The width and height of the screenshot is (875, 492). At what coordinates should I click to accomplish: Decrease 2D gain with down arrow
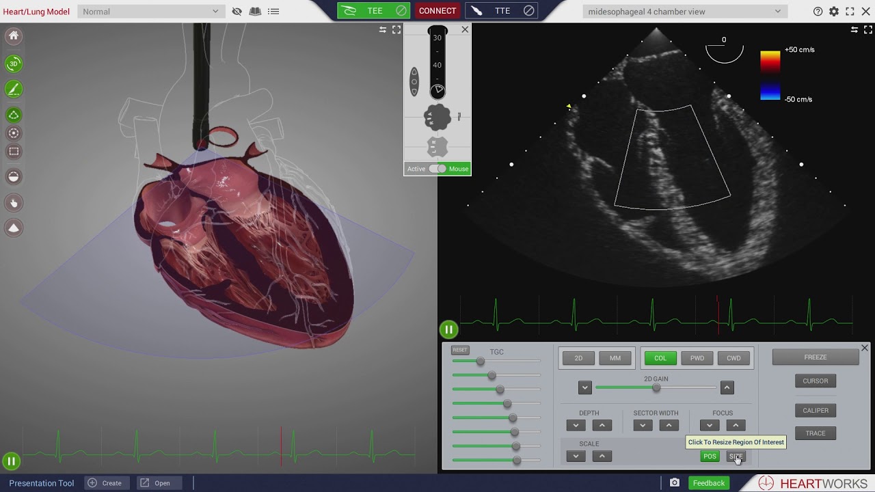(x=584, y=387)
